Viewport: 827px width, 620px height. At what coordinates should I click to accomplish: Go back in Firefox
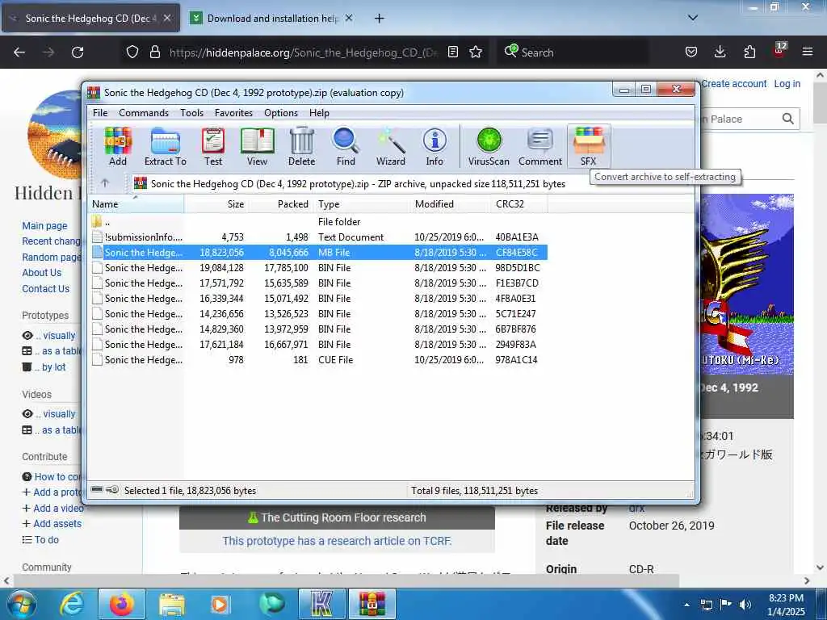19,52
